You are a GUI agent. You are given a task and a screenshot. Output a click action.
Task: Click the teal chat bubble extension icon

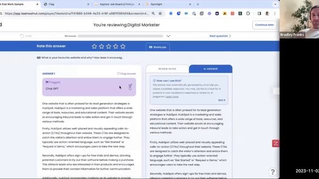pyautogui.click(x=186, y=13)
